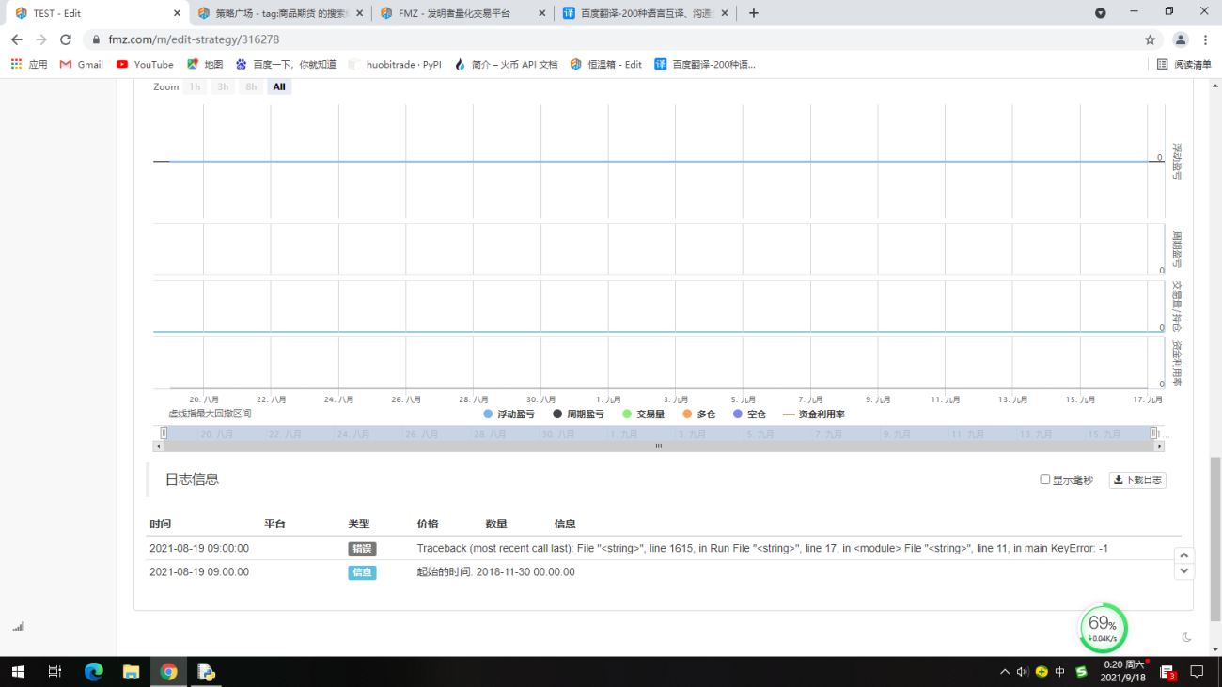Switch the 中 input method indicator

[x=1060, y=672]
